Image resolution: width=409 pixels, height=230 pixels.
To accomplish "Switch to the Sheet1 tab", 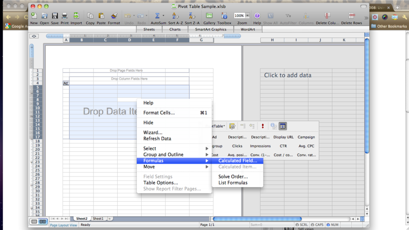I will [98, 218].
